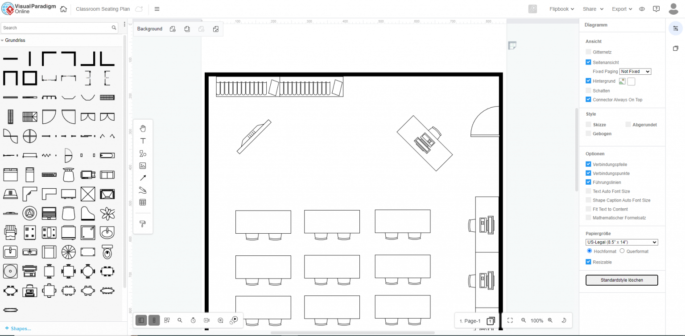Select the arrow connector tool
685x336 pixels.
click(143, 178)
